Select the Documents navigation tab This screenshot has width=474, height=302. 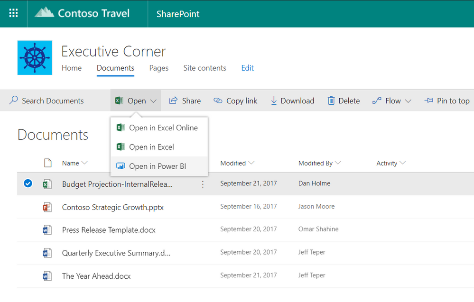pos(115,68)
